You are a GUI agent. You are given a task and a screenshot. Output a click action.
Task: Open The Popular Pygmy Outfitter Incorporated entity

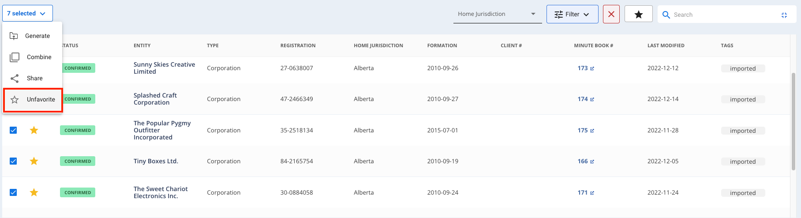162,130
